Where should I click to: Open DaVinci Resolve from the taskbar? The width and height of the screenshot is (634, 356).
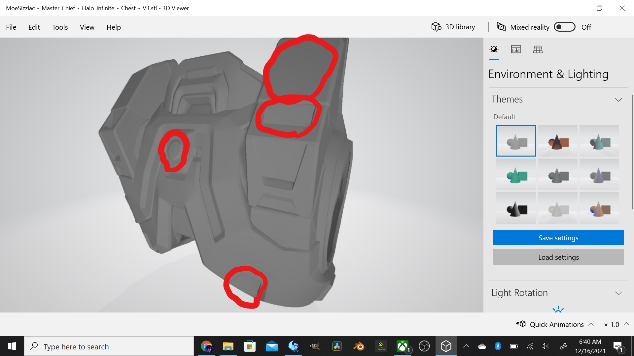[x=337, y=346]
